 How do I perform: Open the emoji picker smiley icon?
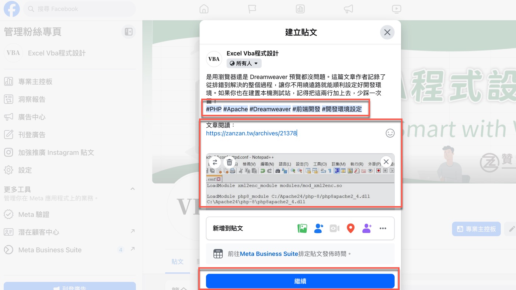pos(390,133)
